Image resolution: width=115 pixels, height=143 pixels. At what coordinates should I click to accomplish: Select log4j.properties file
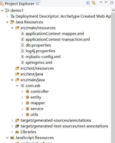click(x=40, y=51)
